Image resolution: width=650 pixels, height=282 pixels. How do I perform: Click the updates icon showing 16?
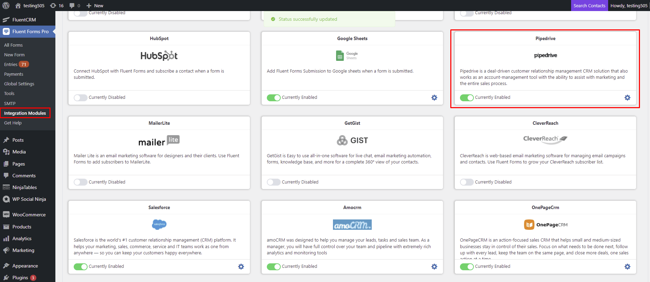[x=53, y=6]
